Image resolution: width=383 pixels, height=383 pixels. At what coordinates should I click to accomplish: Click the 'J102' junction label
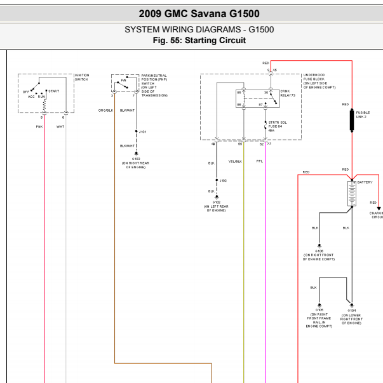[x=223, y=180]
